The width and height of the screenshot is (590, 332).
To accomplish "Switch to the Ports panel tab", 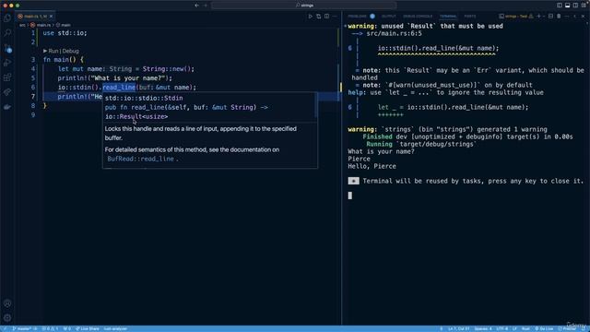I will coord(470,17).
